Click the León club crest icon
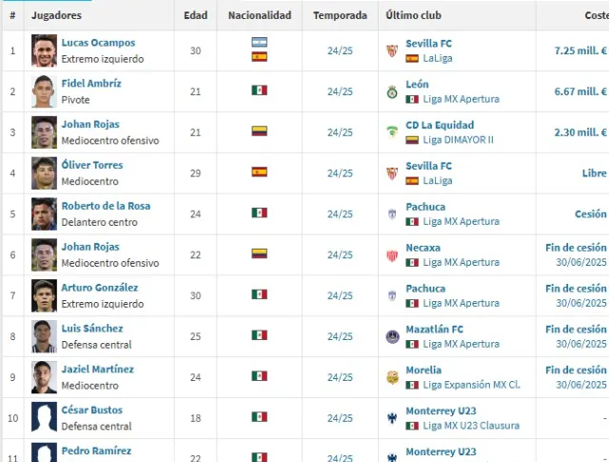Image resolution: width=609 pixels, height=462 pixels. click(391, 91)
